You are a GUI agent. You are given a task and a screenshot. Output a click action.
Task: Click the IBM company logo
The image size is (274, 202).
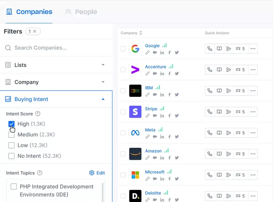[x=135, y=91]
